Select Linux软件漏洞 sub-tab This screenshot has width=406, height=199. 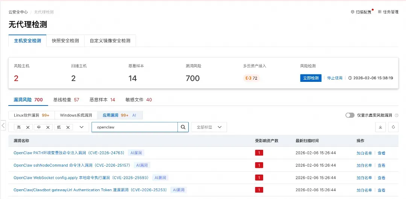pos(32,115)
